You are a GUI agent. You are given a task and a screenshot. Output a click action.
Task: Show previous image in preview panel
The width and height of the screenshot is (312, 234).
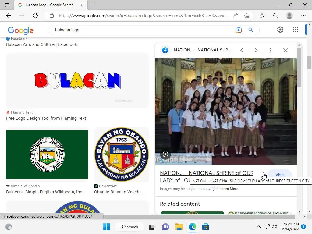tap(242, 50)
